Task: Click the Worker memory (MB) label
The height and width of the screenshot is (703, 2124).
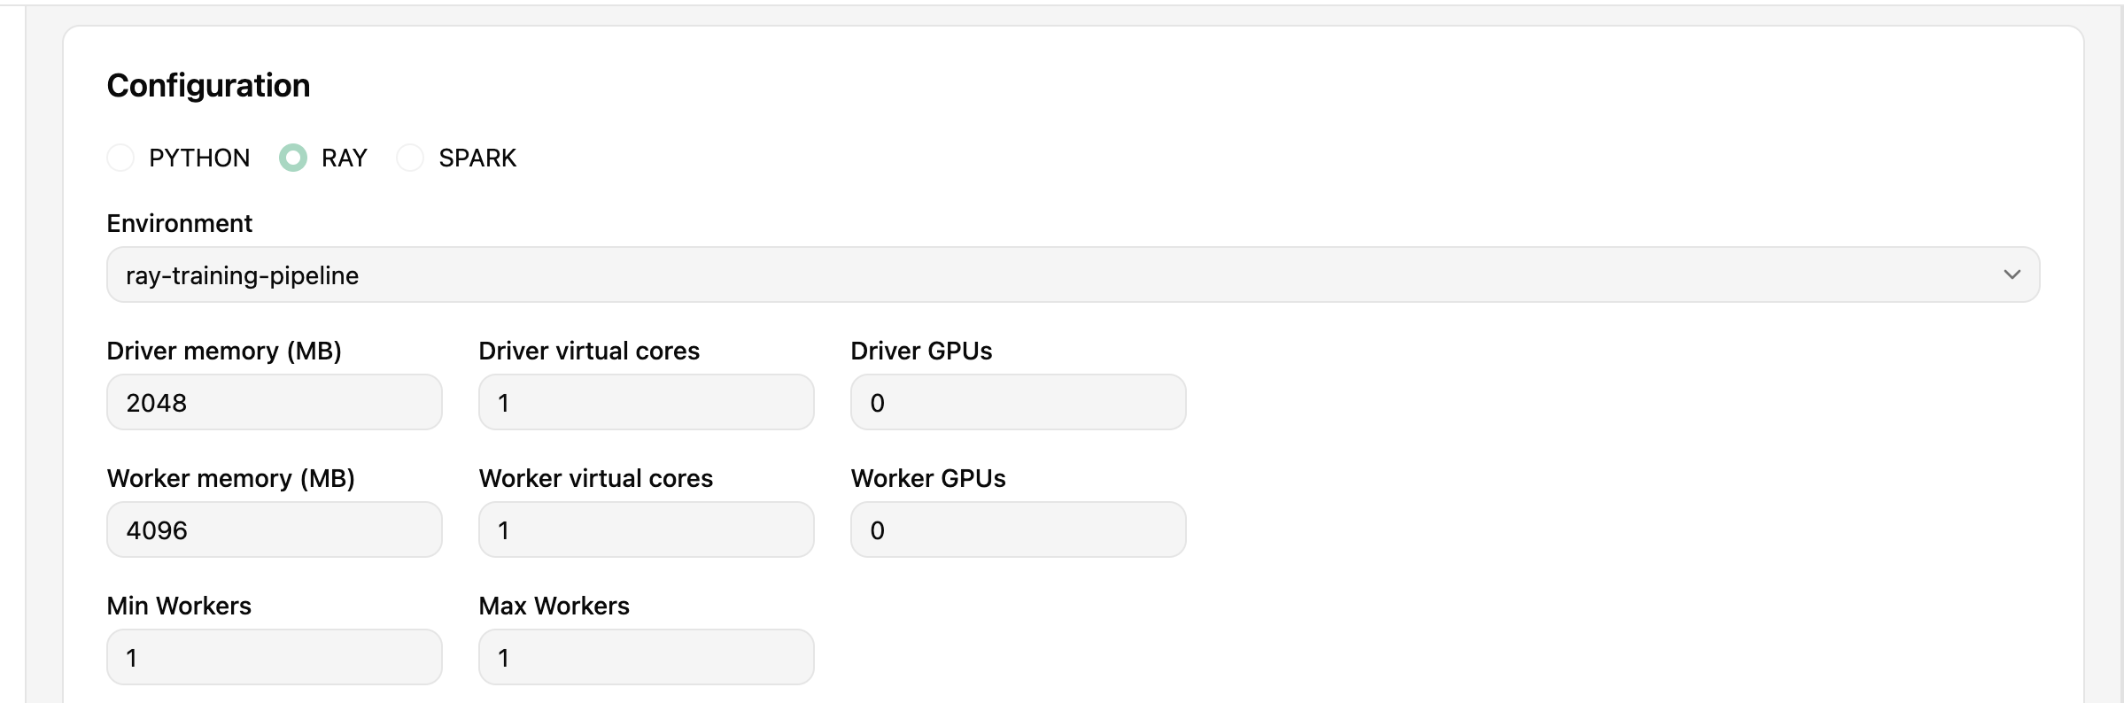Action: (231, 479)
